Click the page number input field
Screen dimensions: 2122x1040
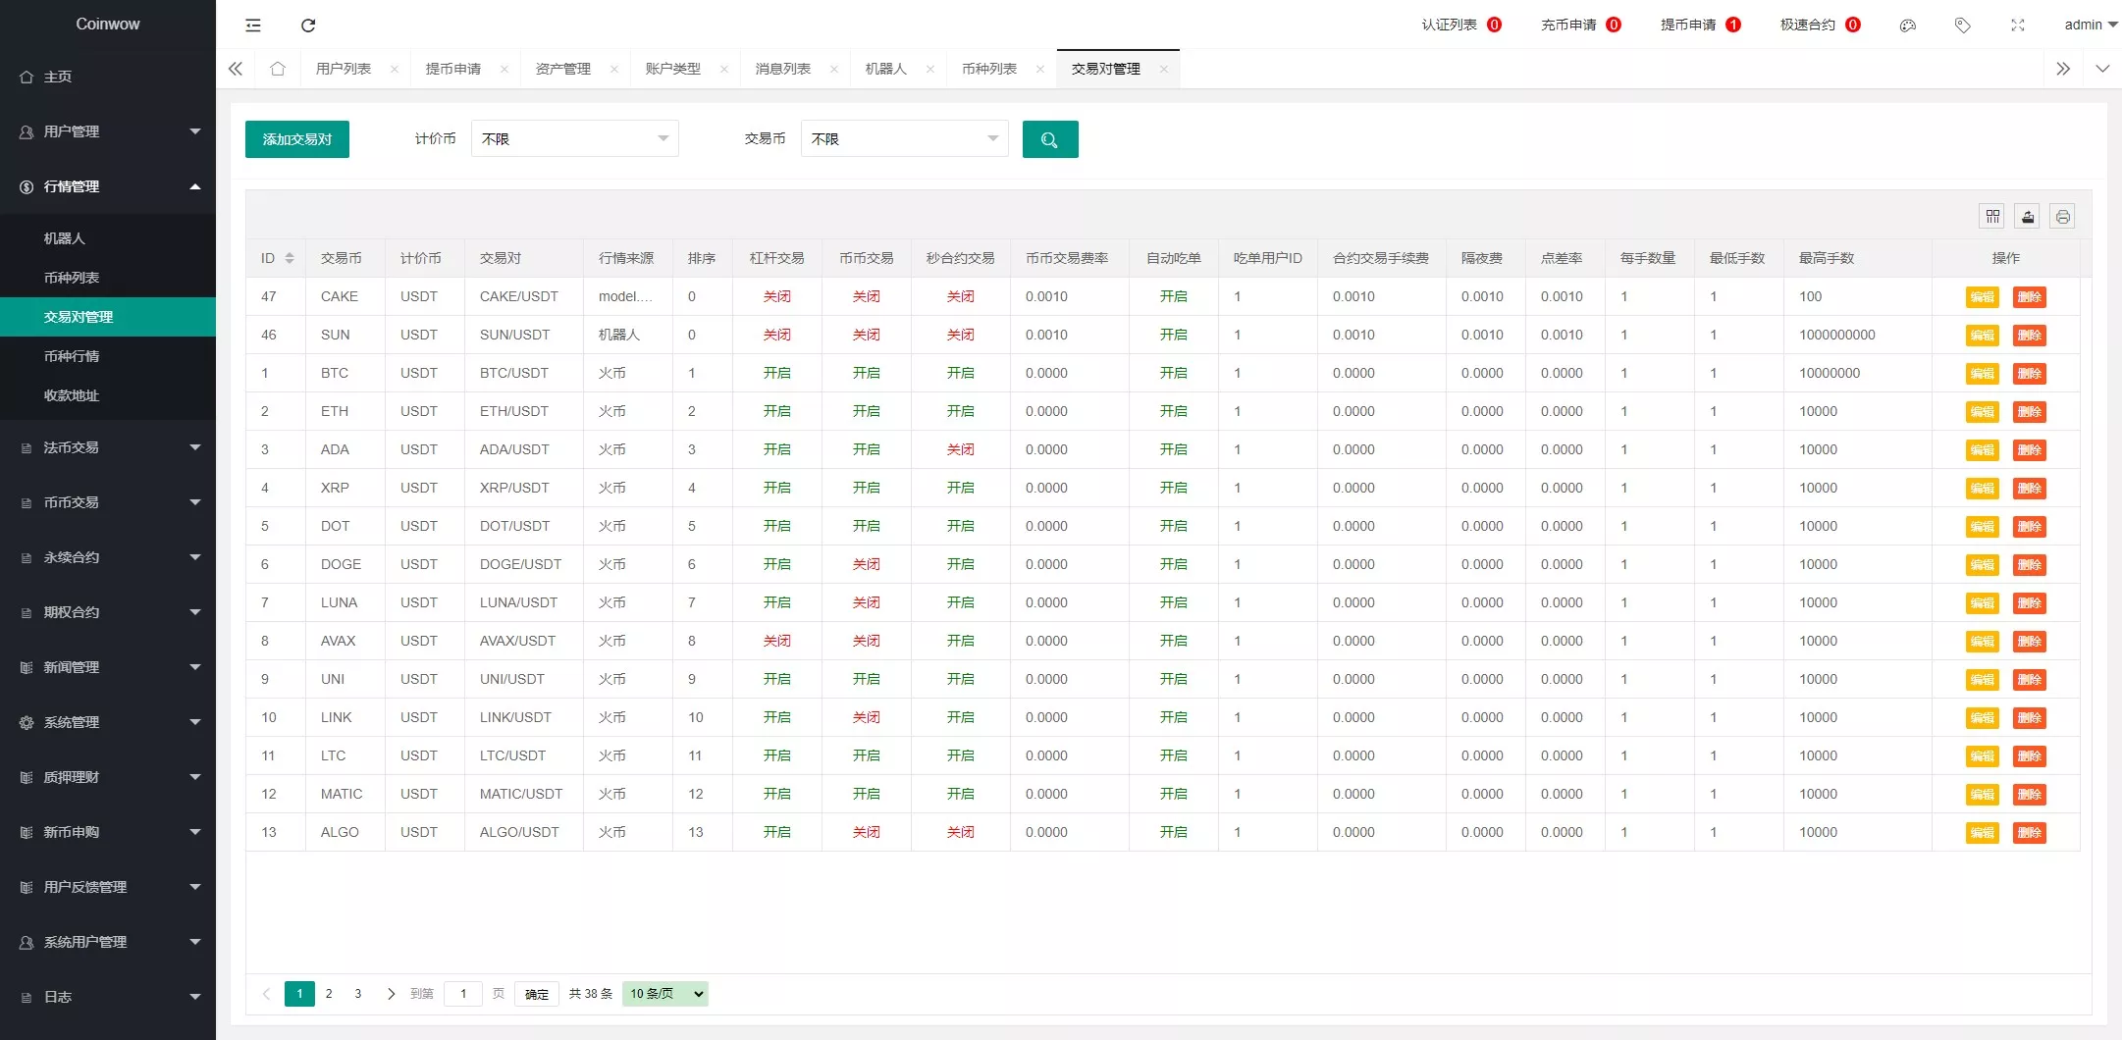[462, 994]
